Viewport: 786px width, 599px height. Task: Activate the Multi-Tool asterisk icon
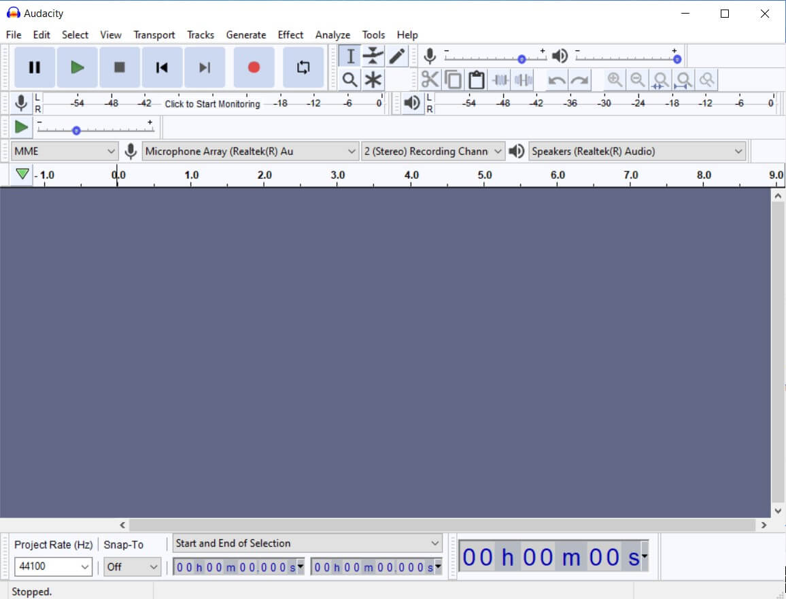click(x=373, y=80)
